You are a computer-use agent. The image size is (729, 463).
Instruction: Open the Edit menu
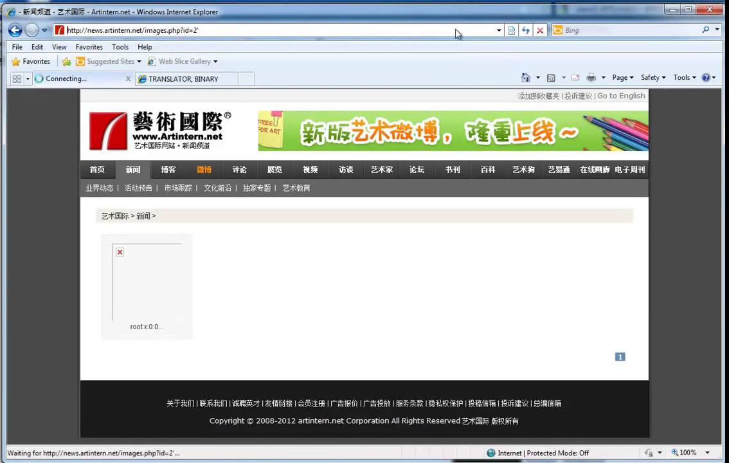(37, 47)
